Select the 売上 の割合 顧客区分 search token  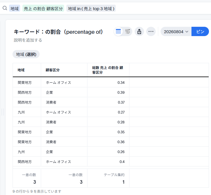(x=43, y=9)
